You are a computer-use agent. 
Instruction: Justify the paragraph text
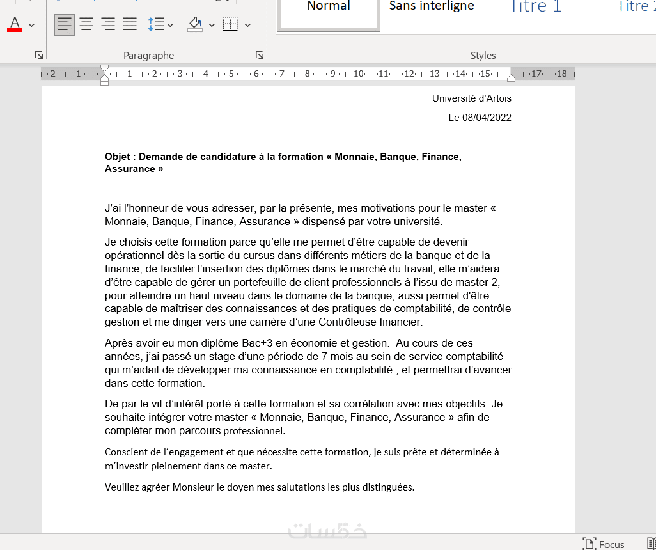(x=130, y=24)
